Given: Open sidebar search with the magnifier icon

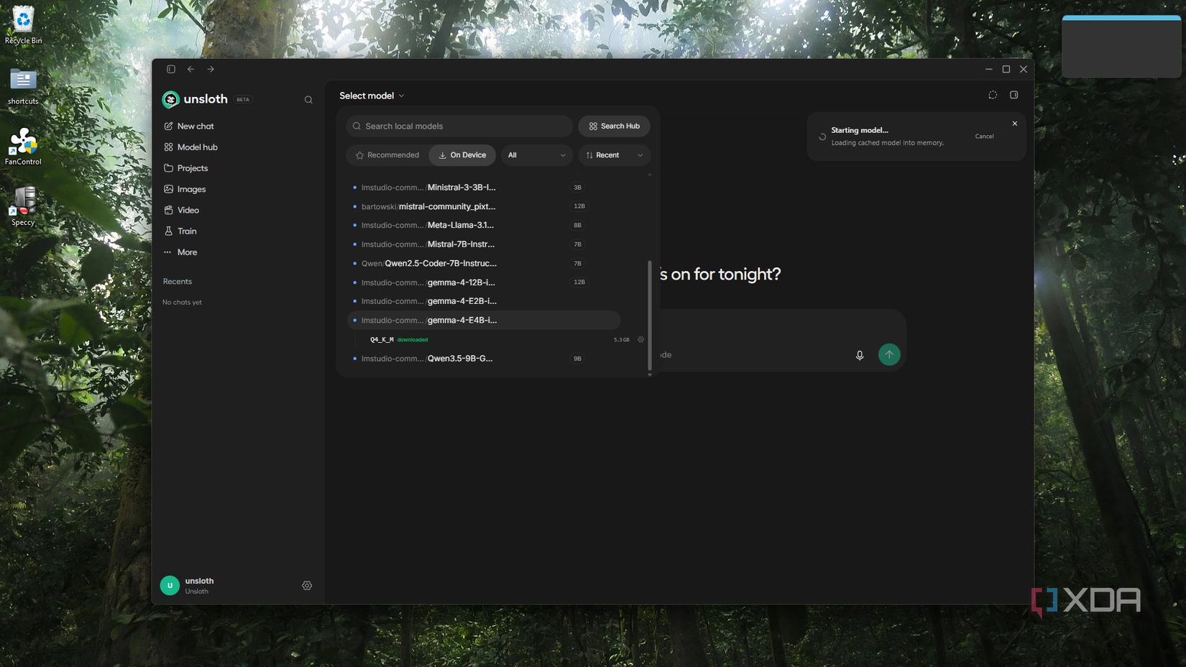Looking at the screenshot, I should 308,100.
